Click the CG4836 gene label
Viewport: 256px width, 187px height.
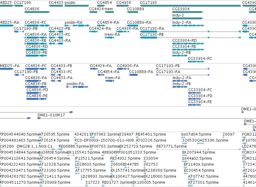click(x=32, y=9)
